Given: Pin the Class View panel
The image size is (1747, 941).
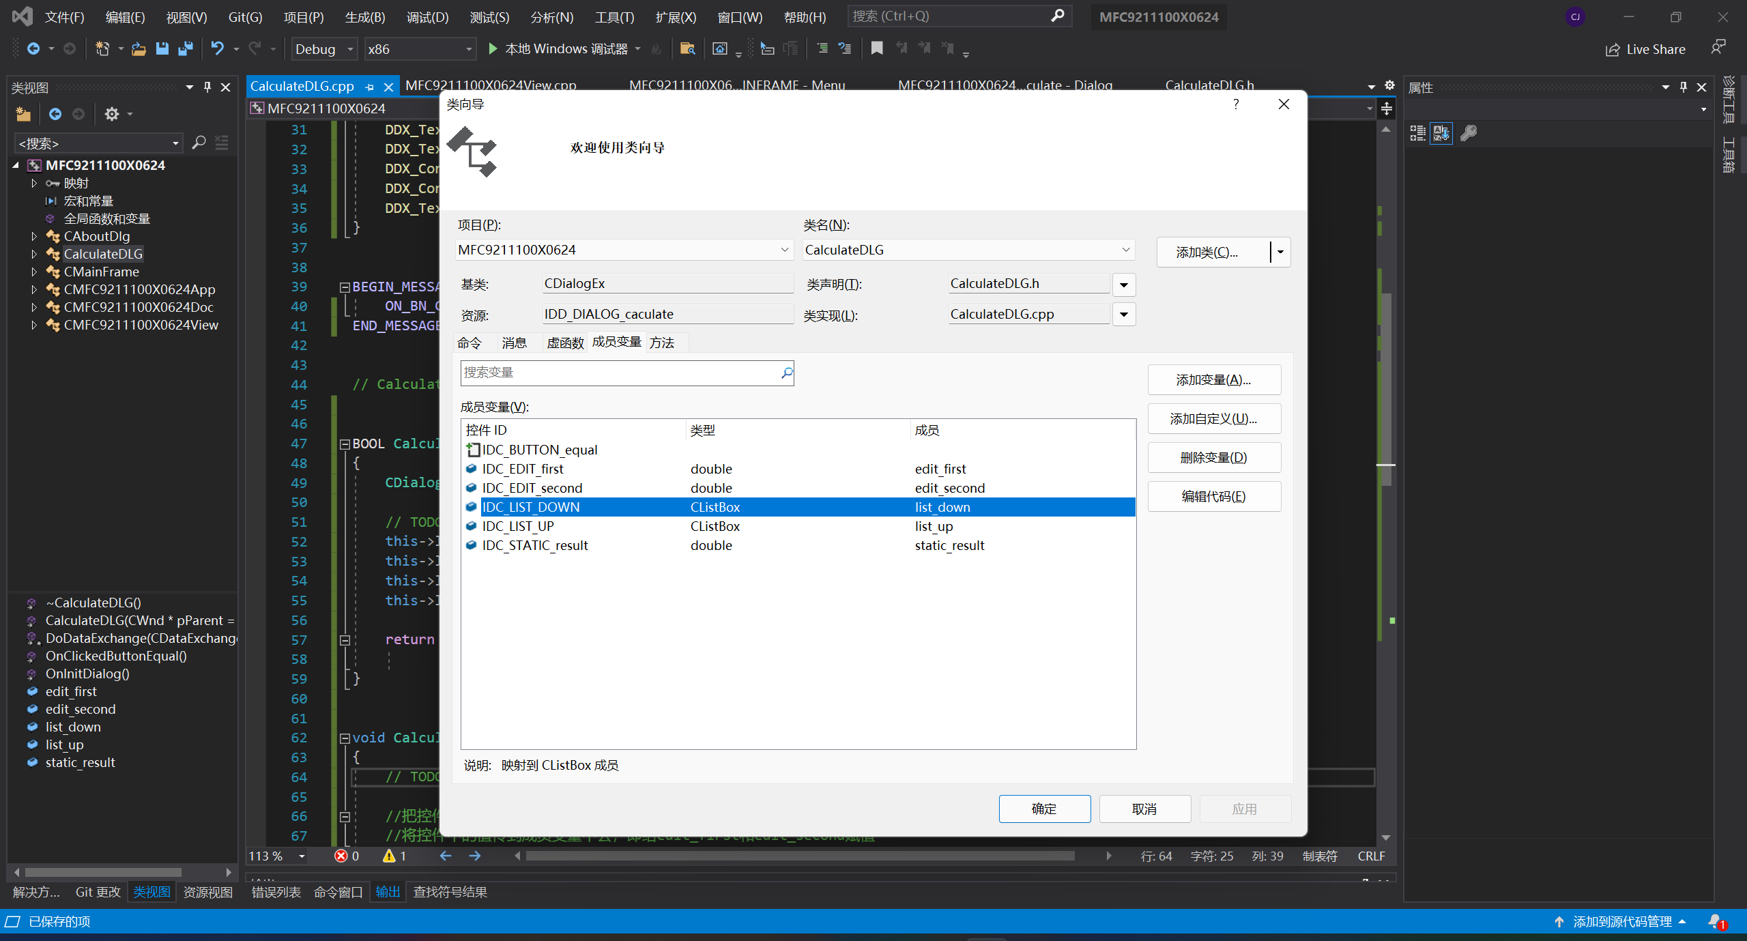Looking at the screenshot, I should 207,87.
